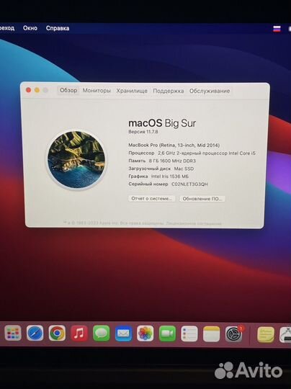The height and width of the screenshot is (389, 291).
Task: Click the Обновление ПО button
Action: [202, 199]
